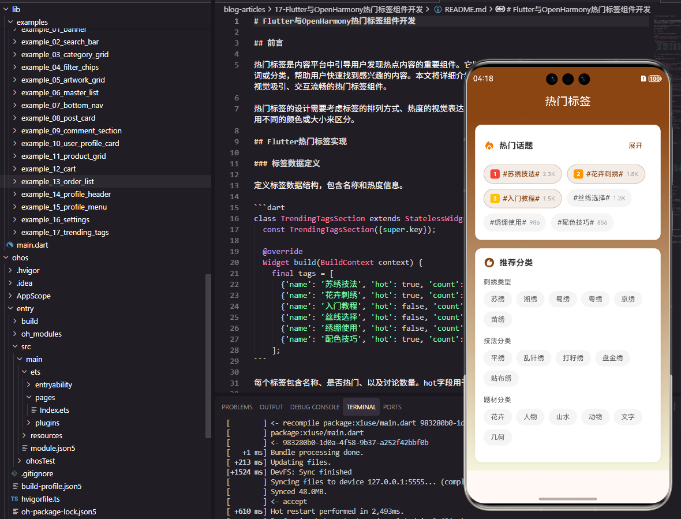Switch to the OUTPUT tab
Screen dimensions: 681x519
[x=271, y=407]
